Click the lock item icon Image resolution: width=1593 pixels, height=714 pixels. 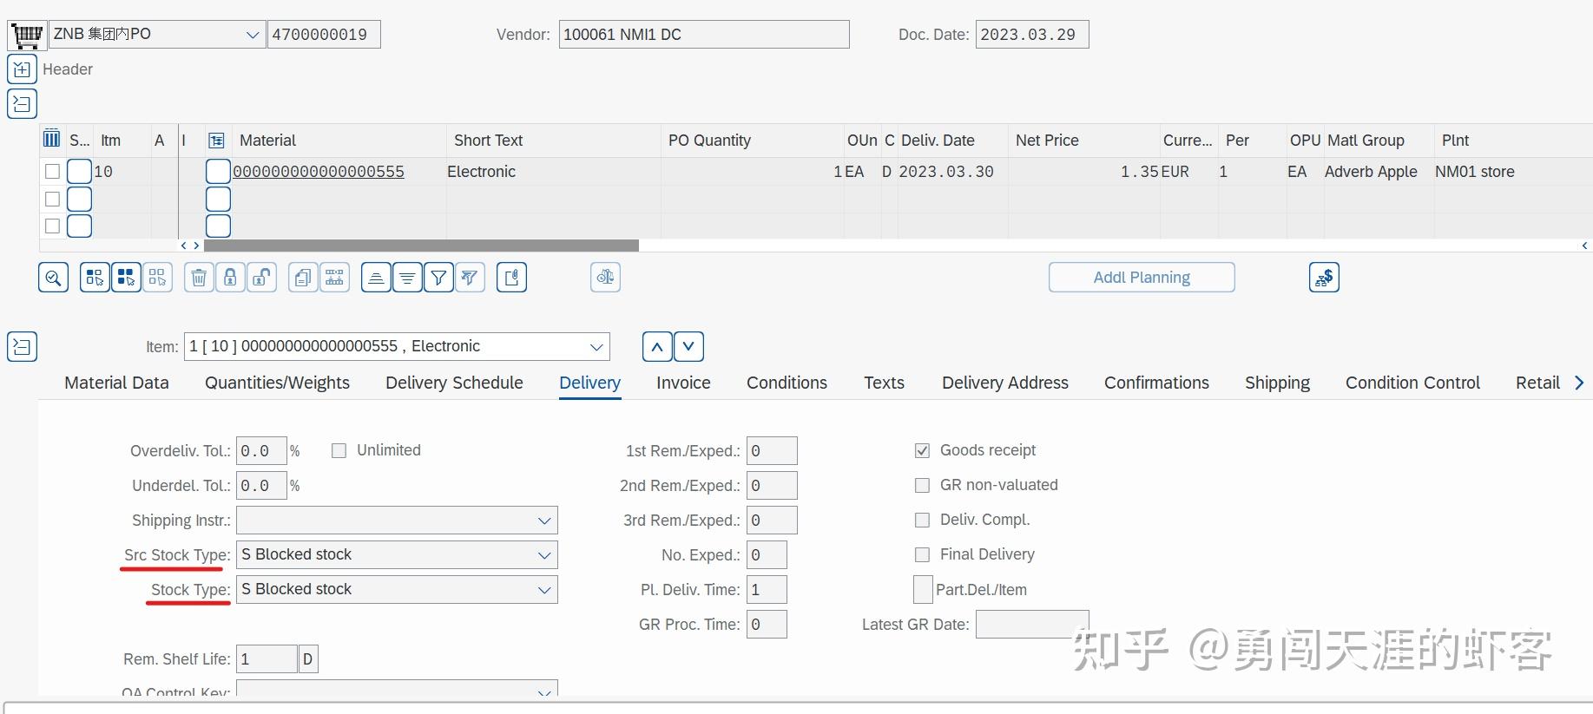tap(230, 278)
